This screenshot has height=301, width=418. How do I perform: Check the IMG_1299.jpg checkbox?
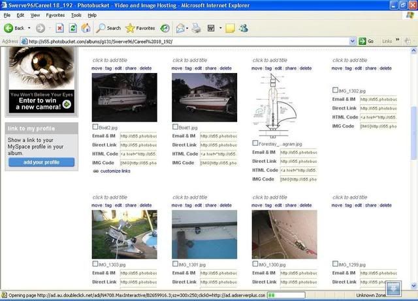[x=335, y=264]
